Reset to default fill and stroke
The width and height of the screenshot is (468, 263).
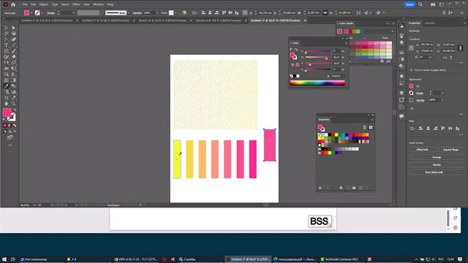[4, 120]
